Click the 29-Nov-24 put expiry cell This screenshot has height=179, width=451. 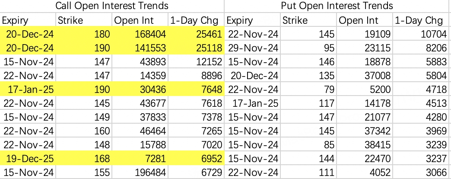pyautogui.click(x=253, y=48)
